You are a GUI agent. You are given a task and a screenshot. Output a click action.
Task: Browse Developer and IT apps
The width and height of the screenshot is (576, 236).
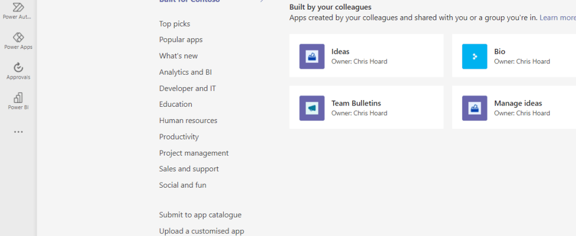point(188,88)
